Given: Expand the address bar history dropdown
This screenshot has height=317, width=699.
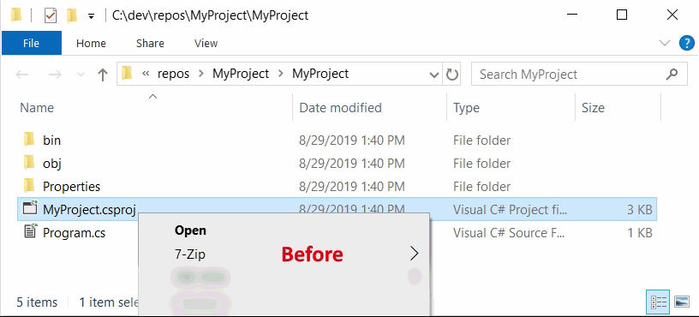Looking at the screenshot, I should tap(433, 75).
